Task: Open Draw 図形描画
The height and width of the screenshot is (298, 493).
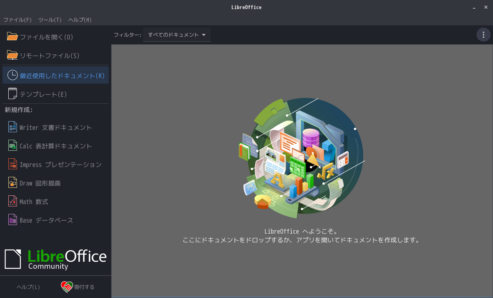Action: click(x=43, y=183)
